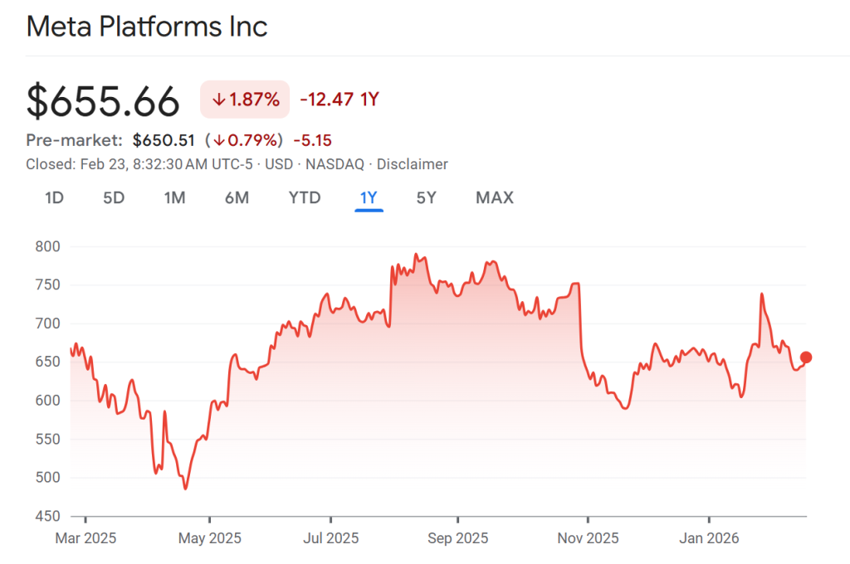Click the pre-market decline arrow icon

219,140
